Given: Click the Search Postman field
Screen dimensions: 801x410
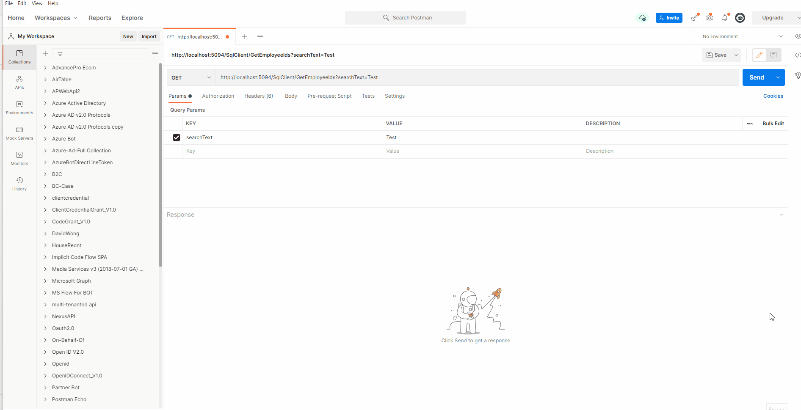Looking at the screenshot, I should point(406,18).
